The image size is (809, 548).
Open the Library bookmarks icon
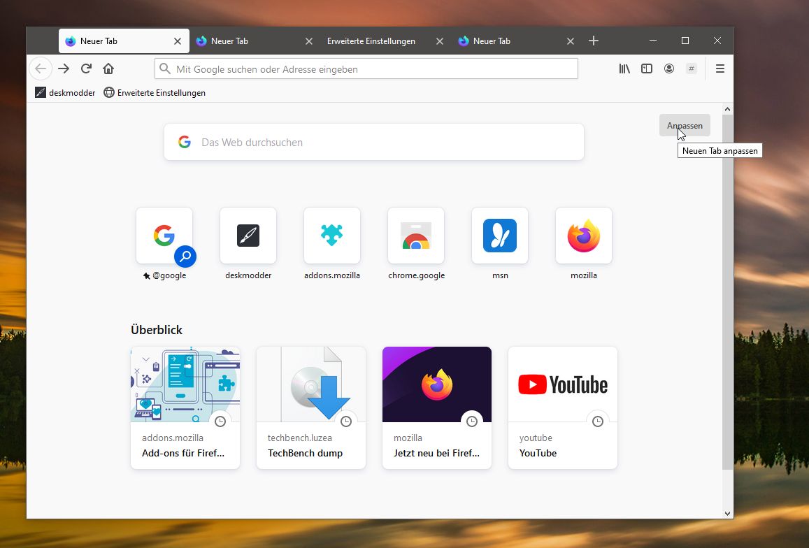624,68
